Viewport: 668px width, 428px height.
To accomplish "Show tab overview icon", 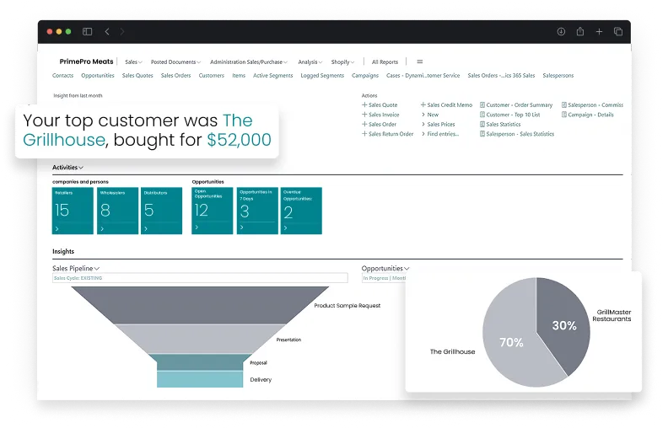I will click(618, 31).
